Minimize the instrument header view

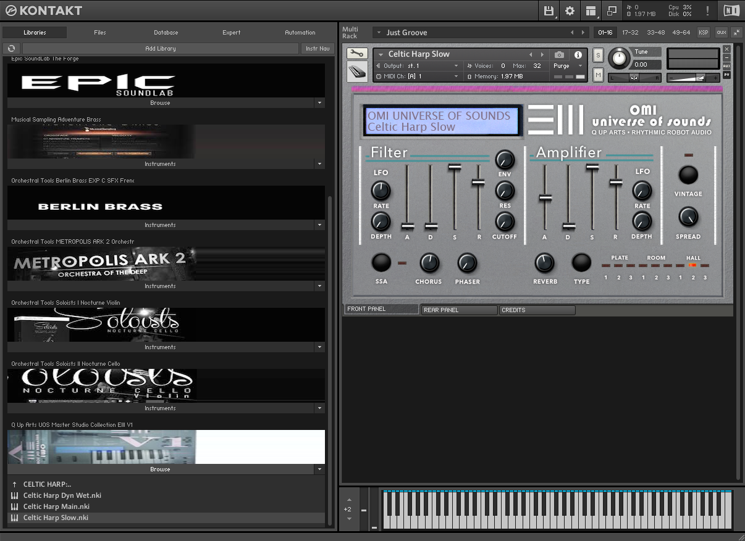pos(726,57)
